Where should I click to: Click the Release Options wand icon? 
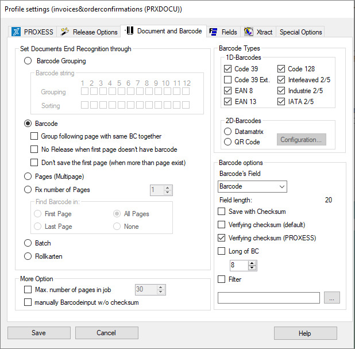click(64, 32)
